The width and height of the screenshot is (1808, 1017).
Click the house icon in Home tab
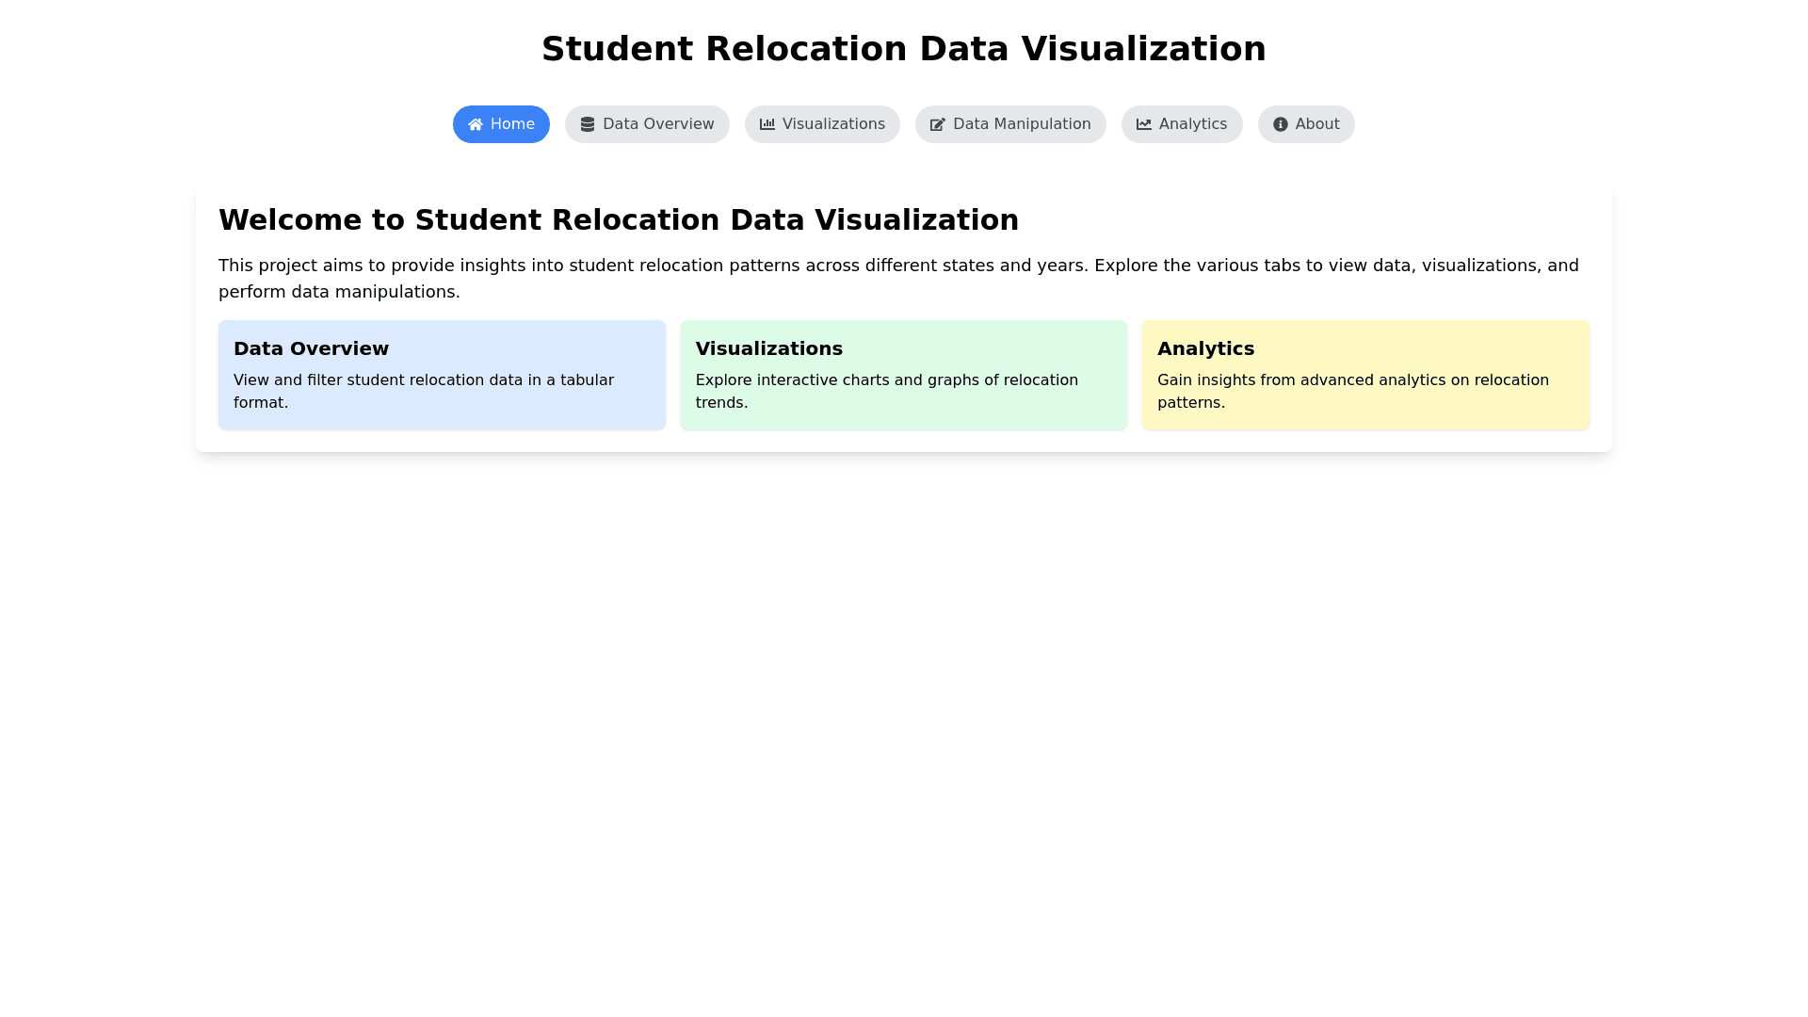(x=476, y=124)
